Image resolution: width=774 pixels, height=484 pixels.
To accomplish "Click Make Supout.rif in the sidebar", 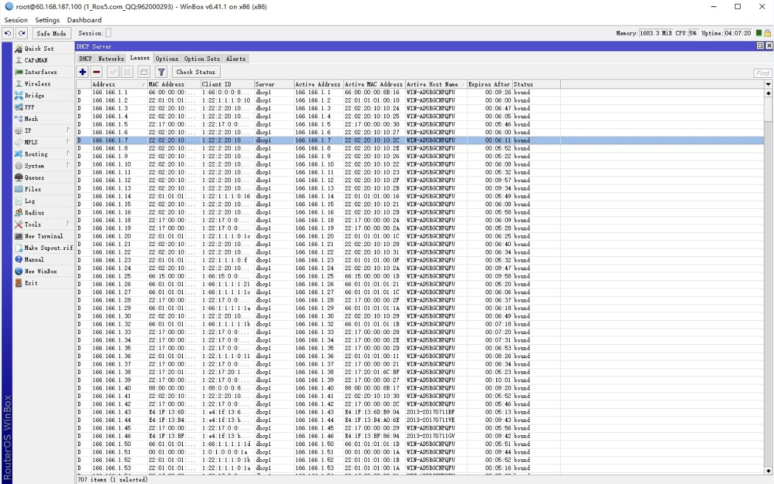I will point(48,247).
